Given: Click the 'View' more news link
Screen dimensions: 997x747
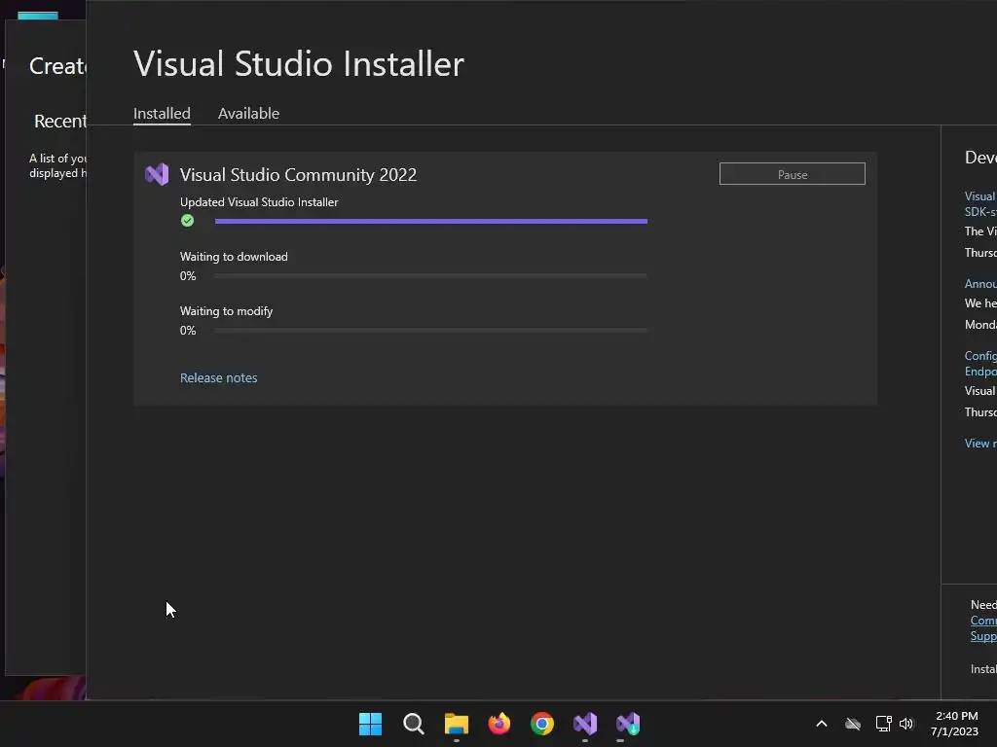Looking at the screenshot, I should click(x=980, y=444).
